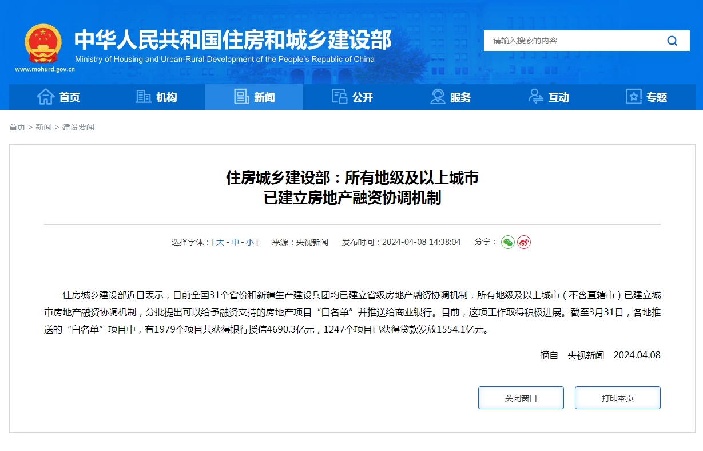
Task: Click the 打印本页 button
Action: coord(617,397)
